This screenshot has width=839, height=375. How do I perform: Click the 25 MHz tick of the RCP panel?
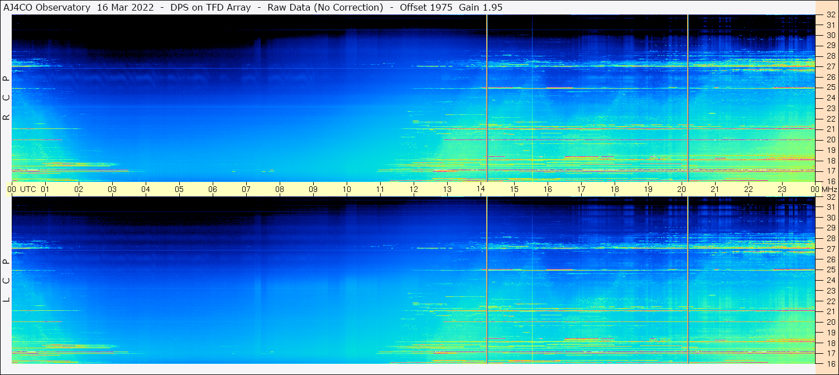coord(830,88)
